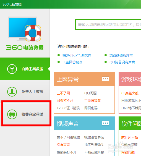Screen dimensions: 141x156
Task: Click the 软件卸不掉 problem link
Action: click(x=130, y=137)
